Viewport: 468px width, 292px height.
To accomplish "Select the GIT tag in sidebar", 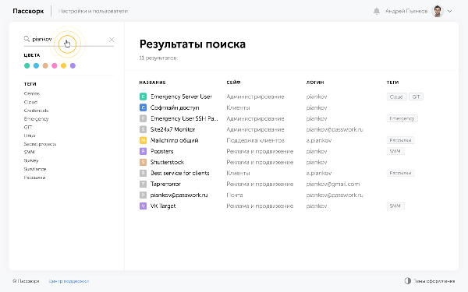I will (x=28, y=127).
